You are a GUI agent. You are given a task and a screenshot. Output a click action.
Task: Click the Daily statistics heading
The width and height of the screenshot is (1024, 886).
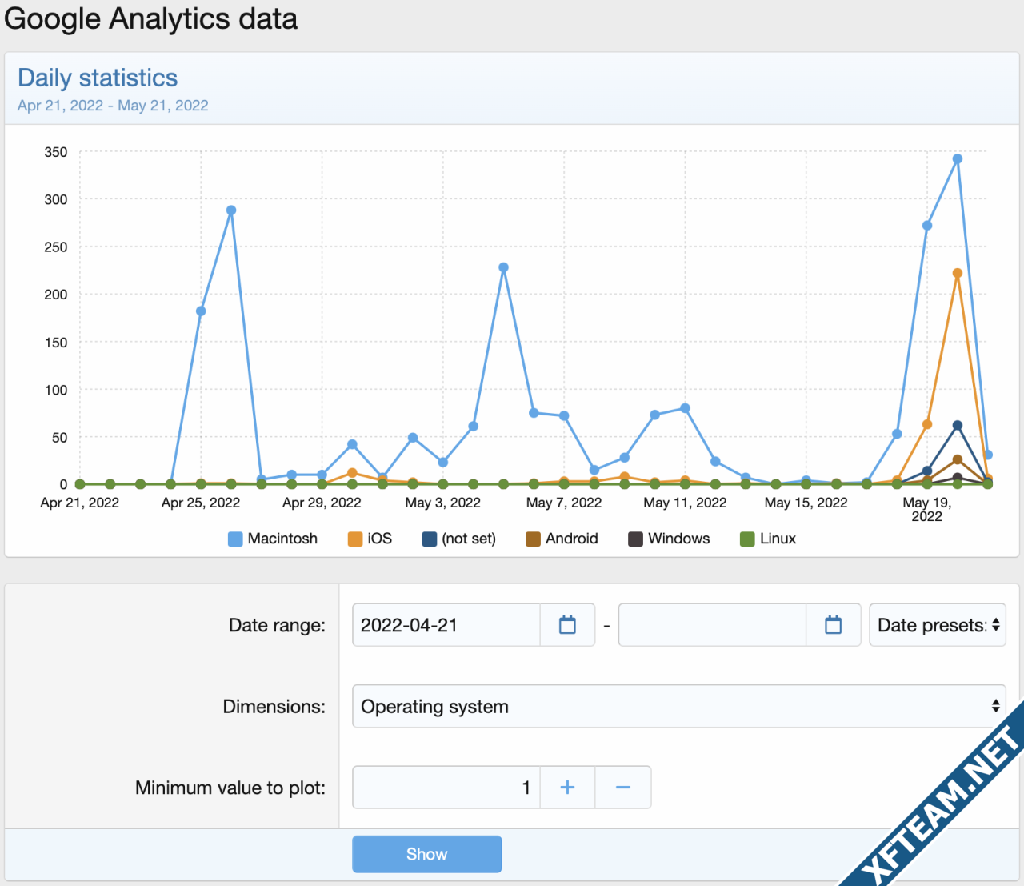(x=98, y=78)
